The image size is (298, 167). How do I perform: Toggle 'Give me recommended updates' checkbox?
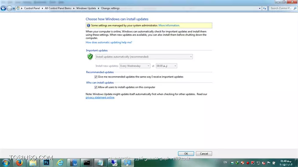tap(96, 77)
